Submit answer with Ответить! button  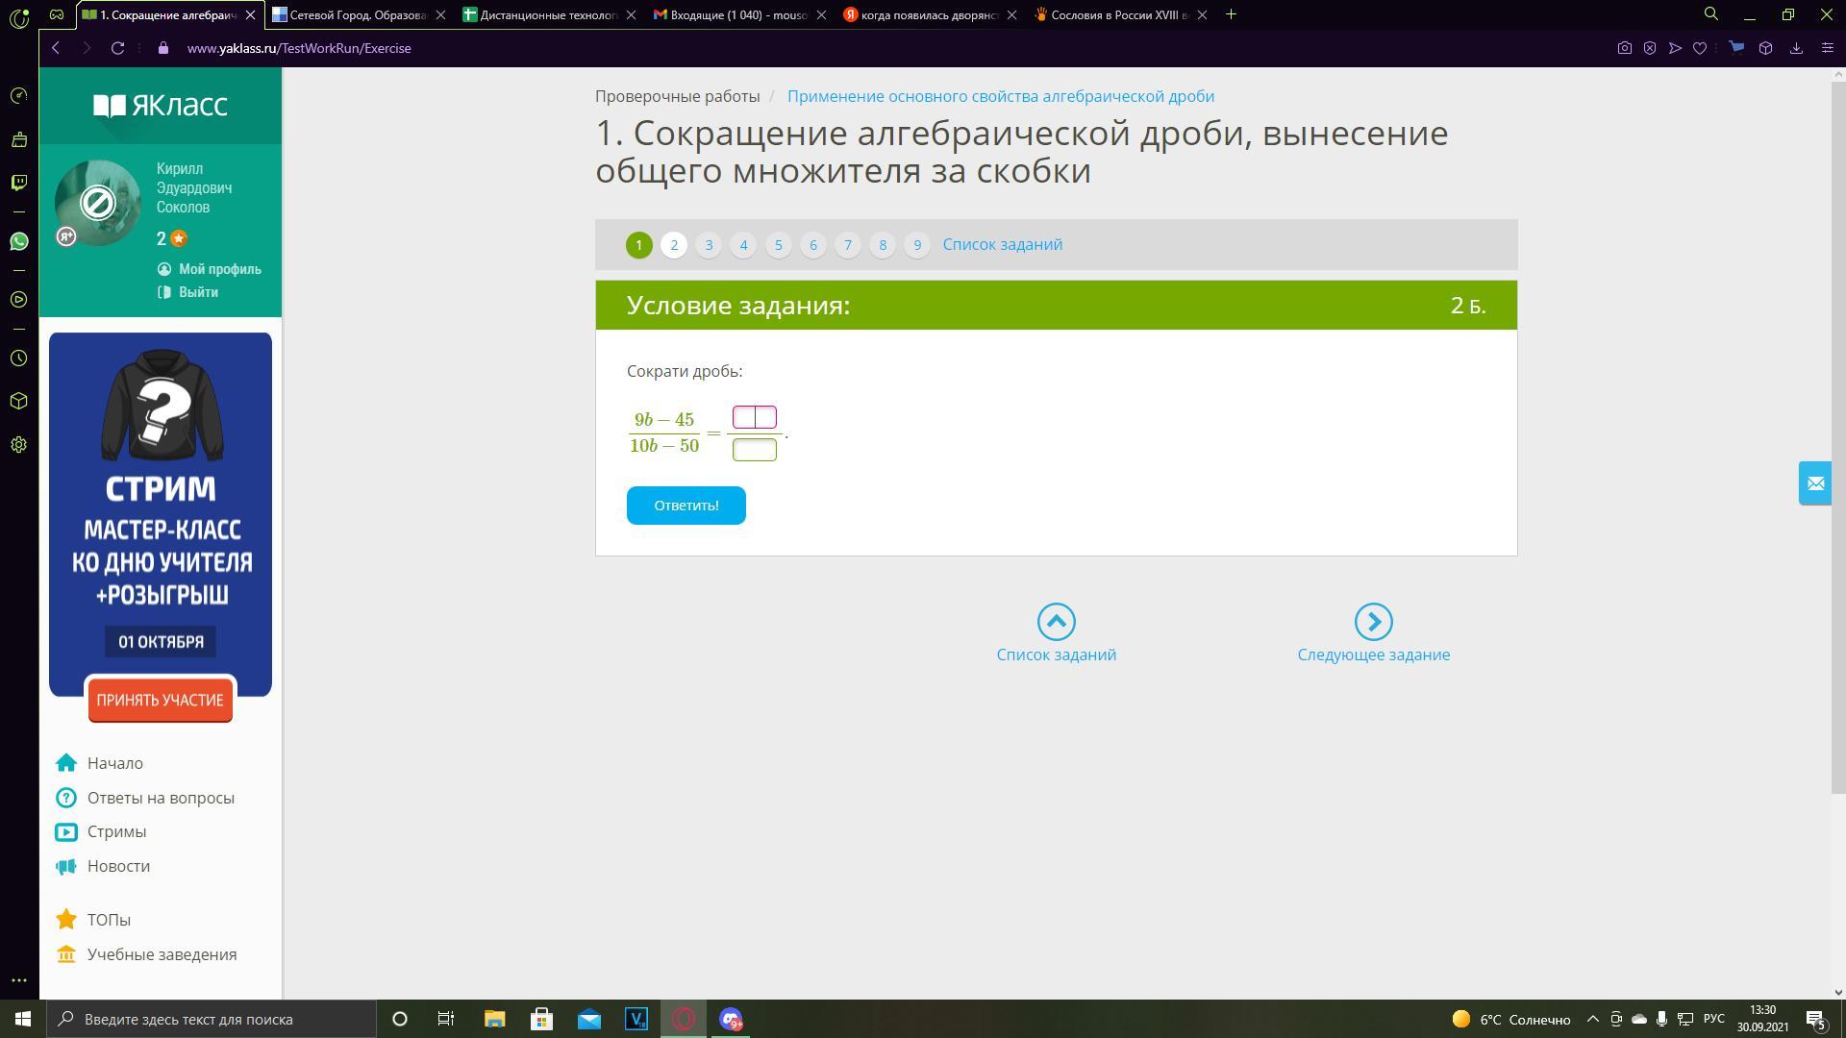tap(686, 506)
